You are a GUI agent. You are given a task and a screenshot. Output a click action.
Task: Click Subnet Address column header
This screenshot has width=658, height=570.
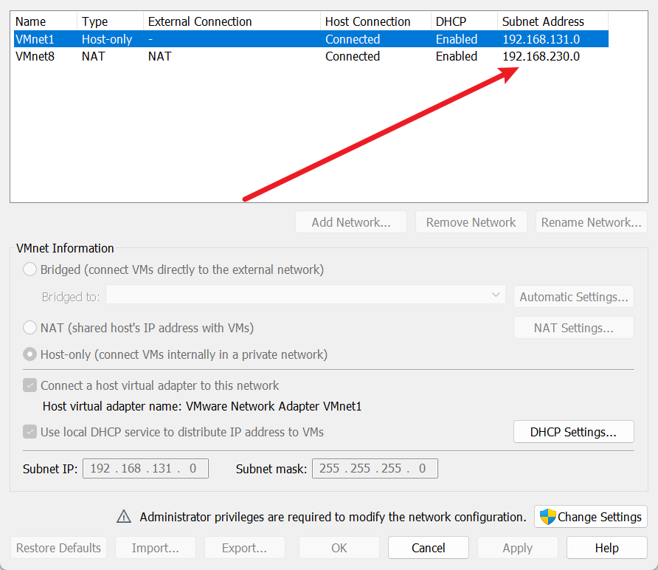(x=553, y=21)
